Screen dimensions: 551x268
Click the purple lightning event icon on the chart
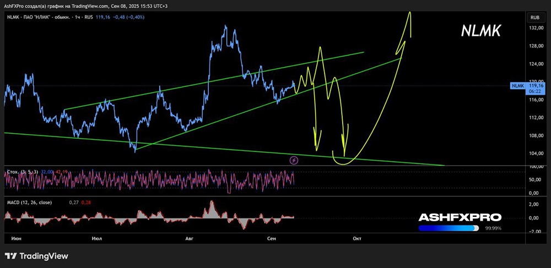[x=294, y=161]
